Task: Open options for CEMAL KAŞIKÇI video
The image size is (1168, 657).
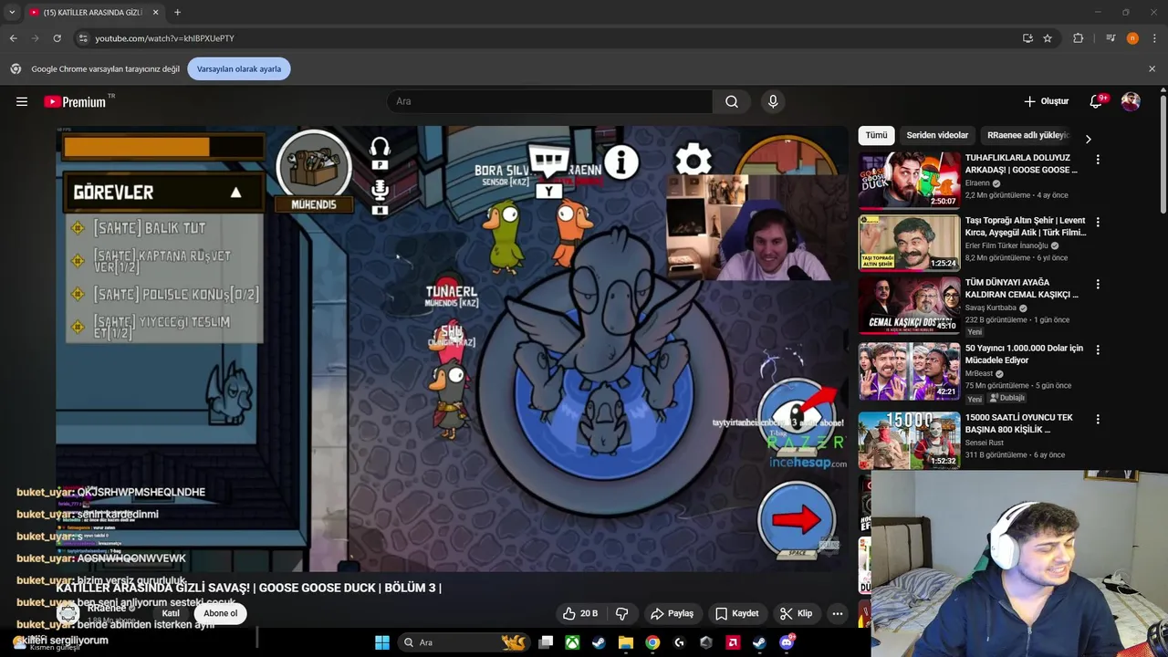Action: (x=1098, y=284)
